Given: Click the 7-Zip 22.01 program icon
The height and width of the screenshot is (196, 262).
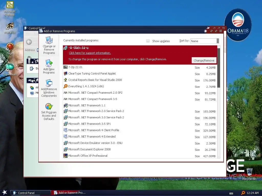Looking at the screenshot, I should point(65,67).
